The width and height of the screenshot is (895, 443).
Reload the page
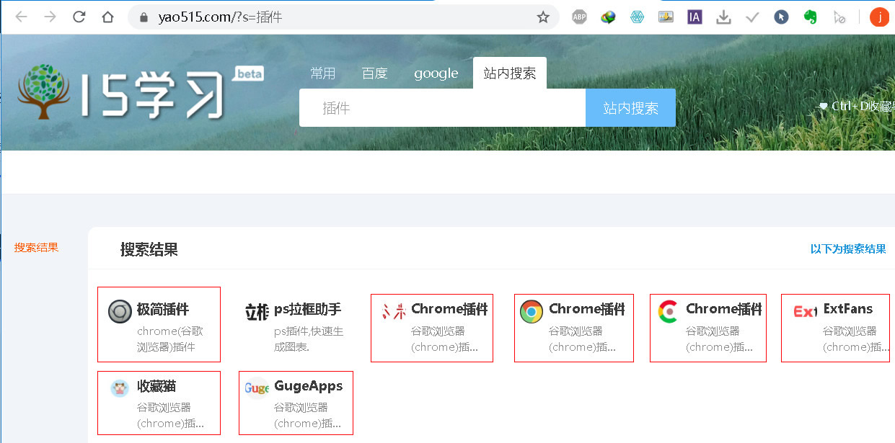[x=79, y=17]
